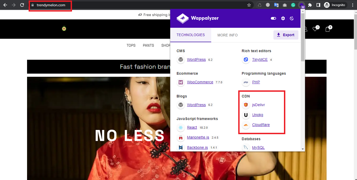Switch Wappalyzer to dark mode moon icon
357x180 pixels.
[x=292, y=18]
